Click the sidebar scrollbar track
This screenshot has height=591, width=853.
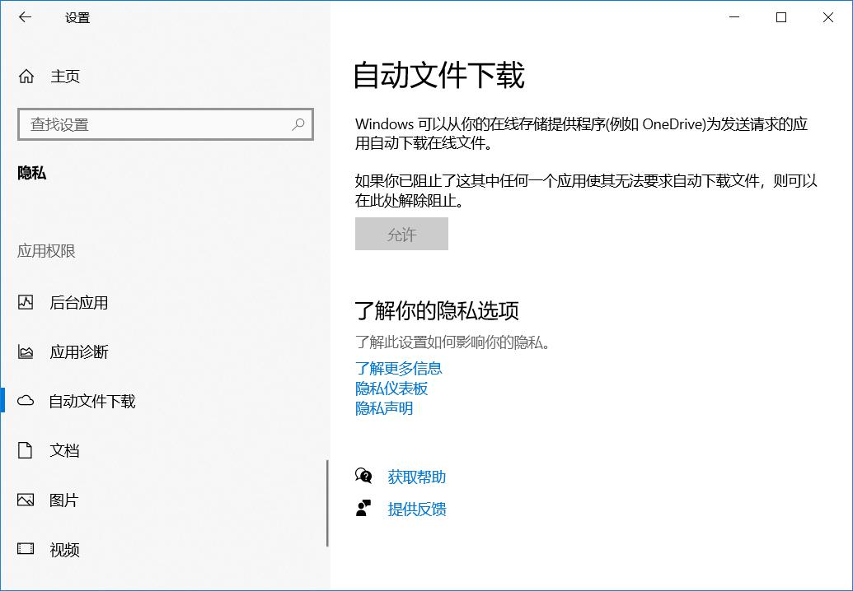326,502
